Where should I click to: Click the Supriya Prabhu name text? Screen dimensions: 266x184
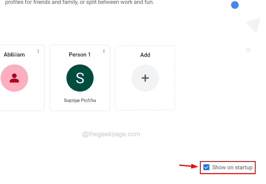[80, 100]
